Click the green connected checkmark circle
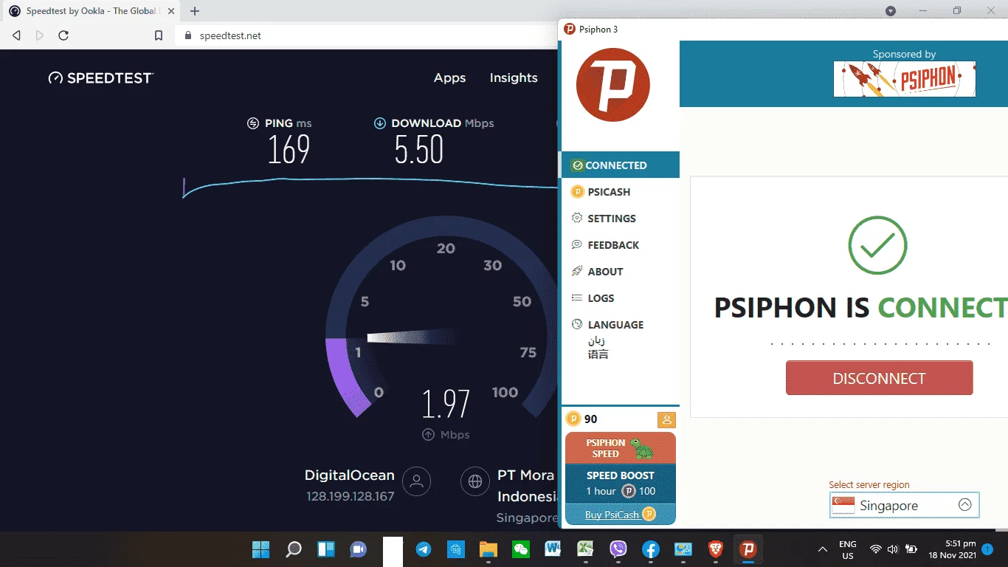 click(877, 245)
